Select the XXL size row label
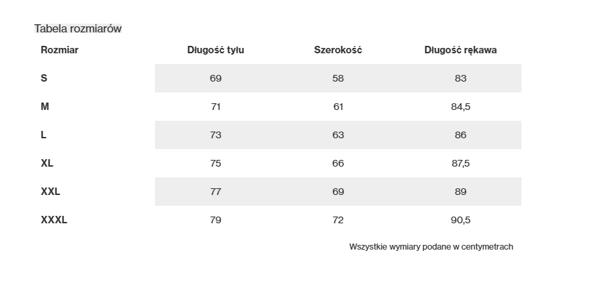Screen dimensions: 605x284 click(51, 192)
